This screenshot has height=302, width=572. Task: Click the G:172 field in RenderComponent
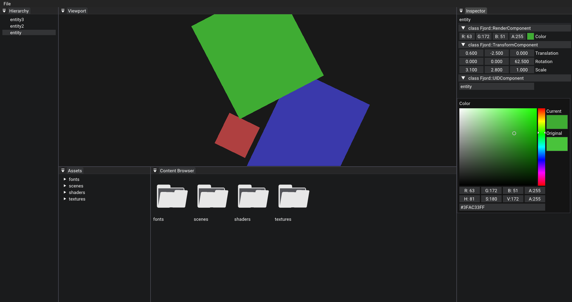(x=483, y=37)
